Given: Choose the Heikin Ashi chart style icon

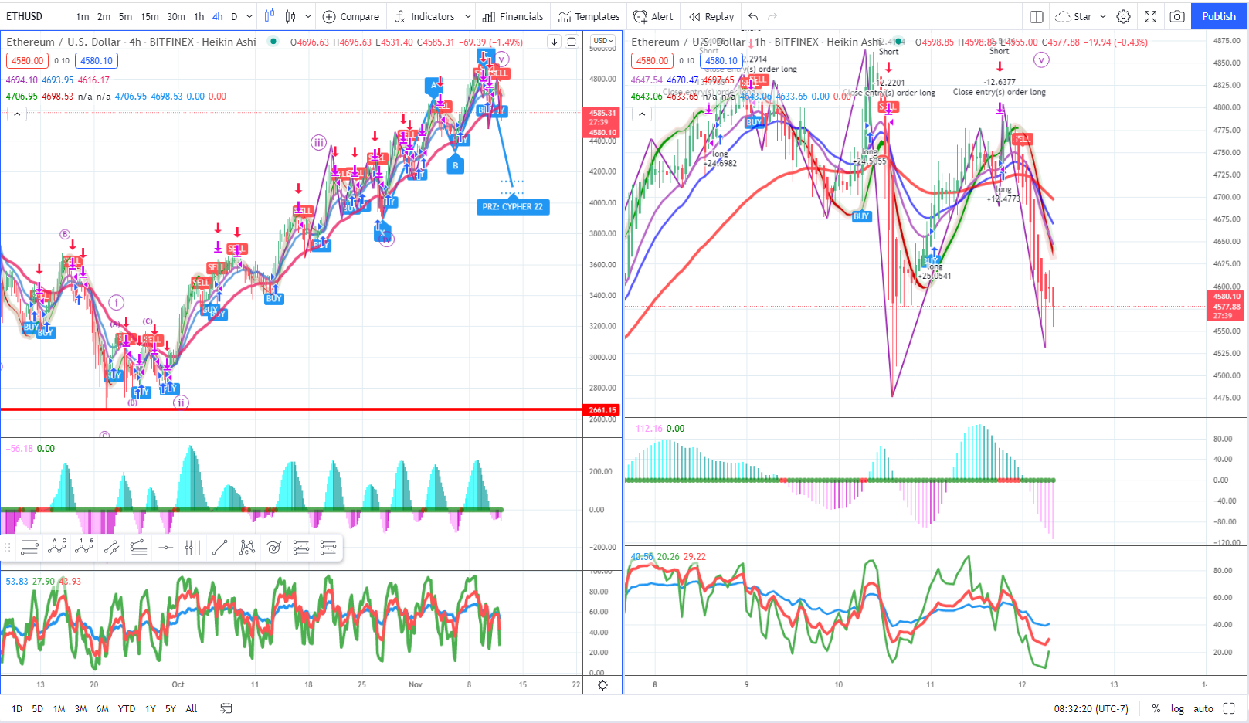Looking at the screenshot, I should (x=290, y=16).
